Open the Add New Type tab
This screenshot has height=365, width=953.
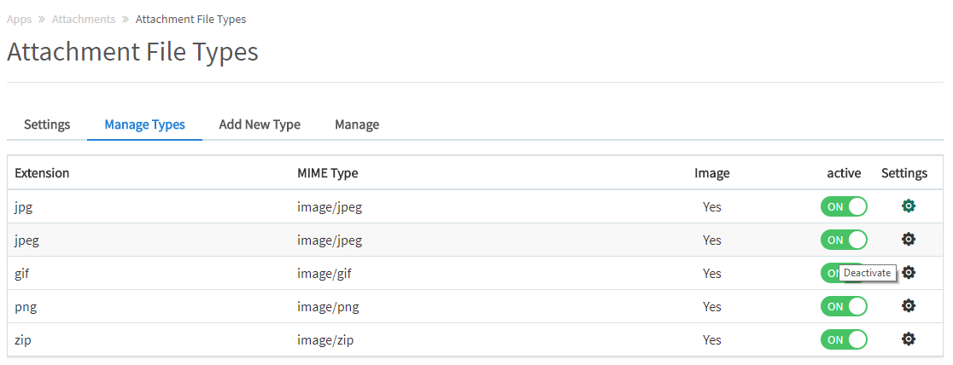[260, 125]
